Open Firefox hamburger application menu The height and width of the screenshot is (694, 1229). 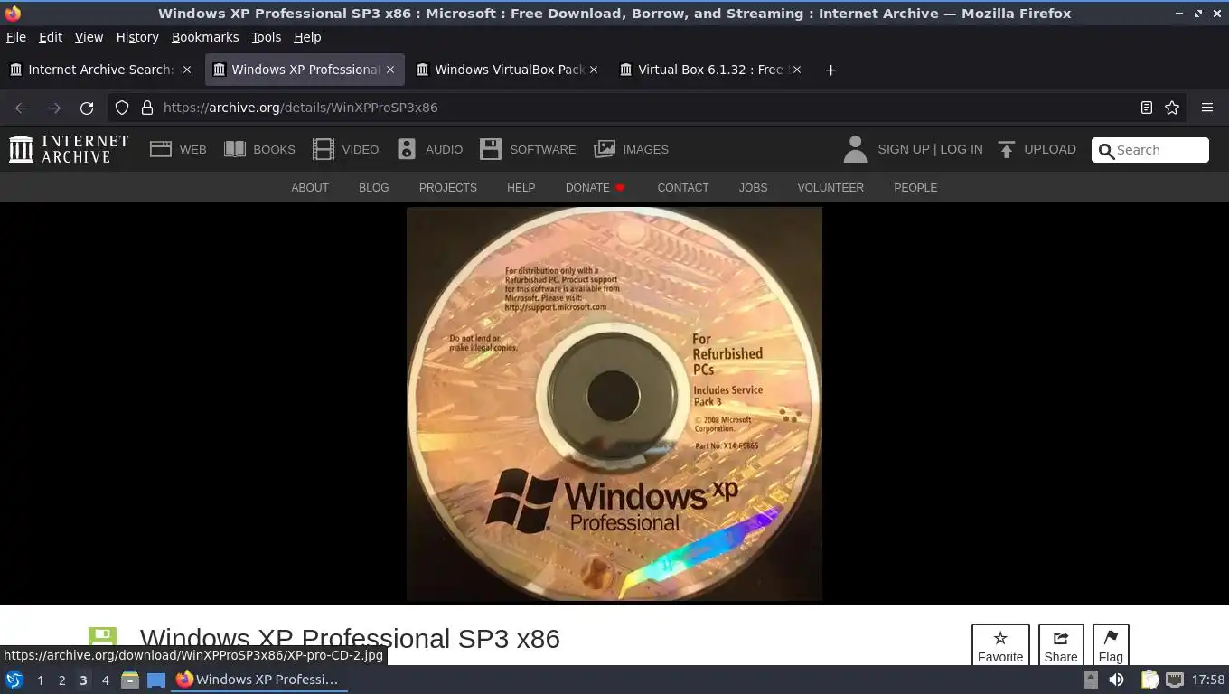pyautogui.click(x=1207, y=108)
